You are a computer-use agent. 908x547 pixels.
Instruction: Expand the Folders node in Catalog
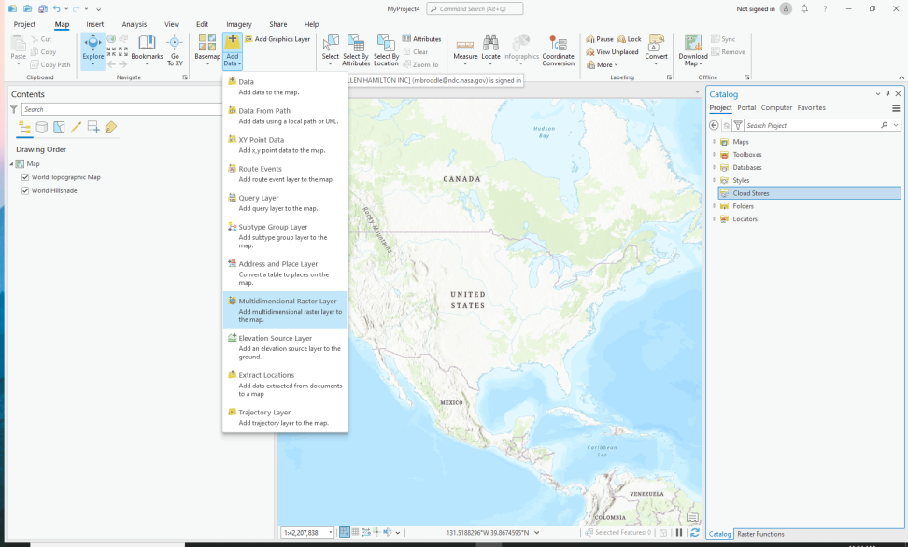[714, 206]
